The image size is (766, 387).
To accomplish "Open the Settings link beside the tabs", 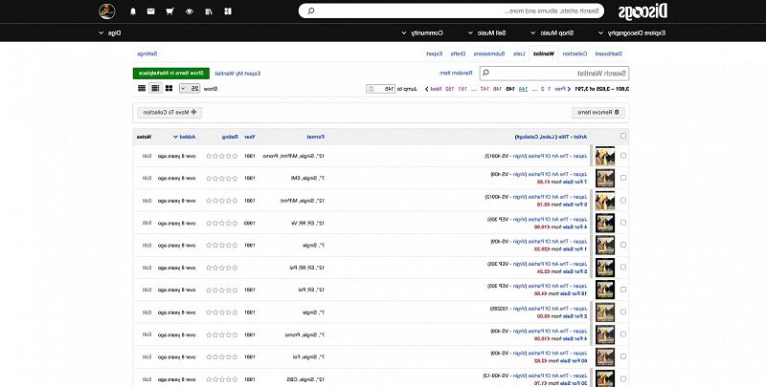I will 147,54.
